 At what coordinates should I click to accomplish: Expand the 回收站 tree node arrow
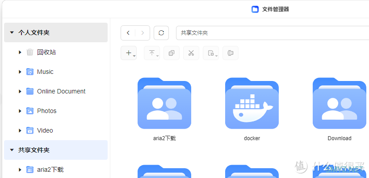click(x=20, y=52)
